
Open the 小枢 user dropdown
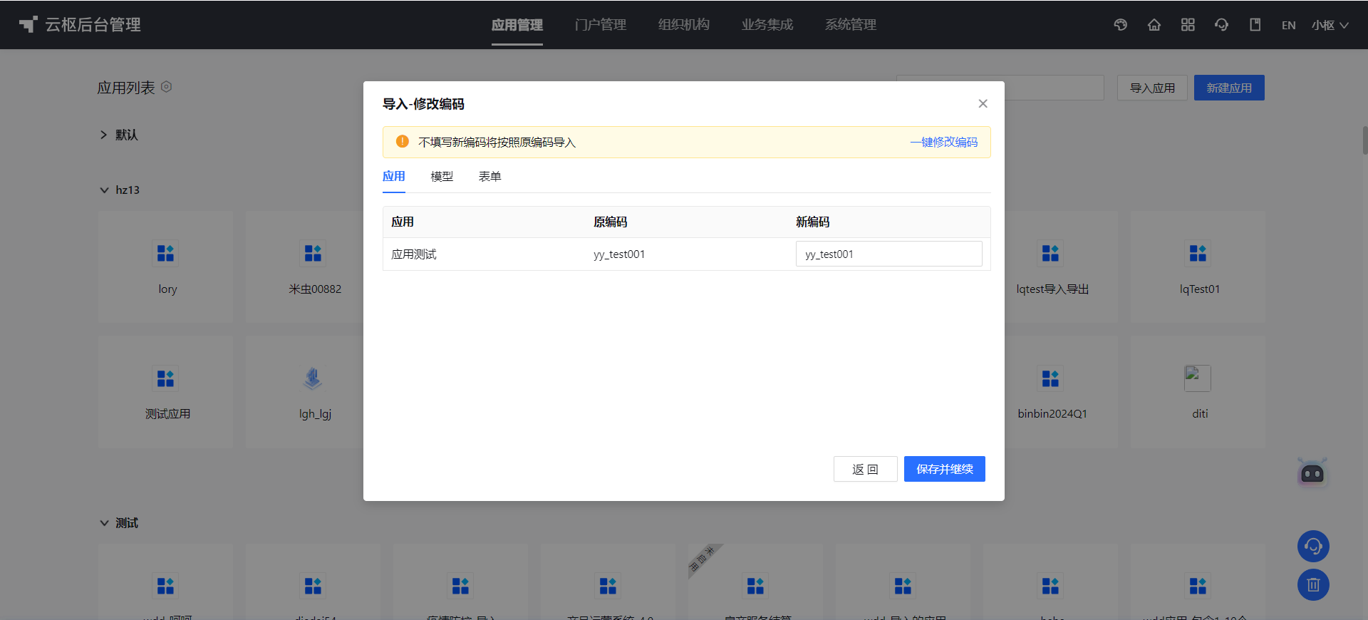(x=1330, y=25)
